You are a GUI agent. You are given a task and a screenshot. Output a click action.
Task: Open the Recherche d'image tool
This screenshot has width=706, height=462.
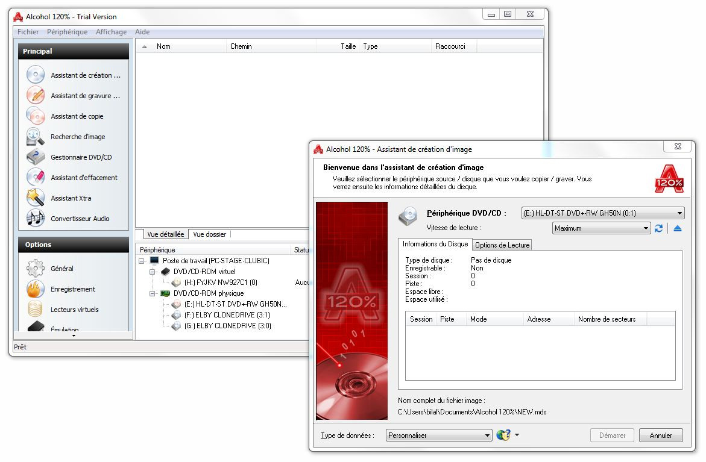[x=36, y=137]
